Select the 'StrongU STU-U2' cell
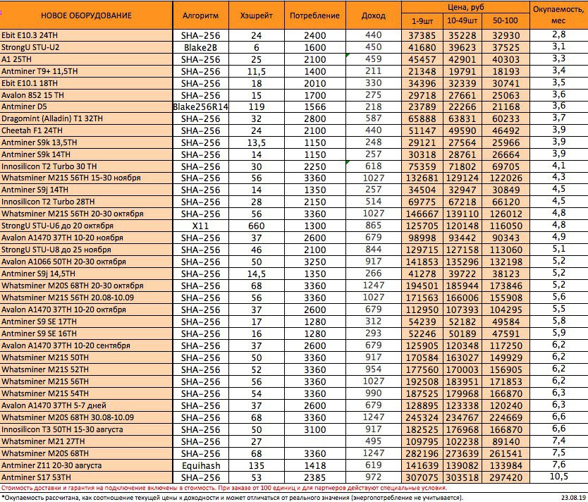This screenshot has height=502, width=588. click(x=86, y=47)
